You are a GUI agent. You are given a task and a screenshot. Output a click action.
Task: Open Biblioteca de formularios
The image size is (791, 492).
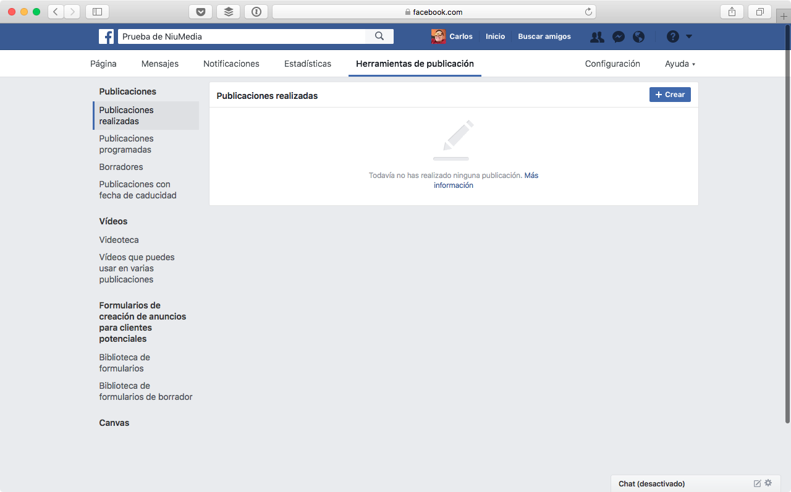click(x=125, y=363)
